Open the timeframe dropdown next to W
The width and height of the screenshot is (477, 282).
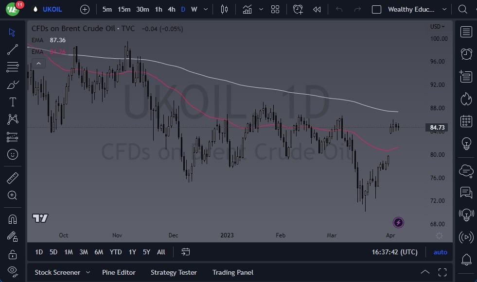pyautogui.click(x=205, y=9)
